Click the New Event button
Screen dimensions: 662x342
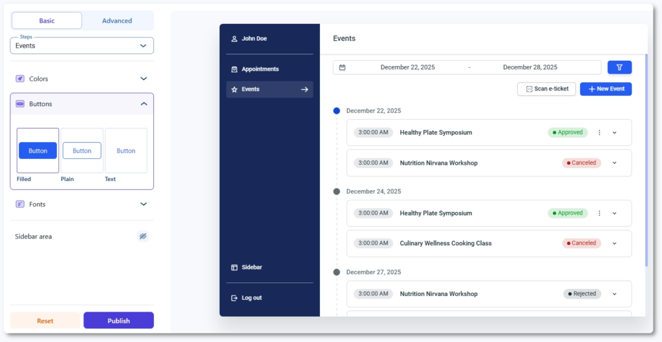[606, 89]
